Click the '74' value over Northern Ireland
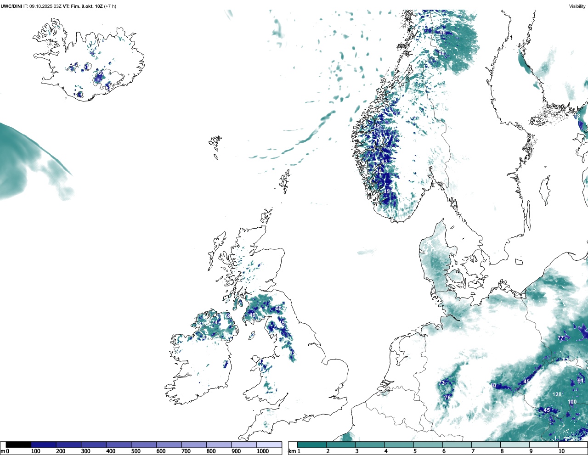Image resolution: width=588 pixels, height=455 pixels. [215, 322]
